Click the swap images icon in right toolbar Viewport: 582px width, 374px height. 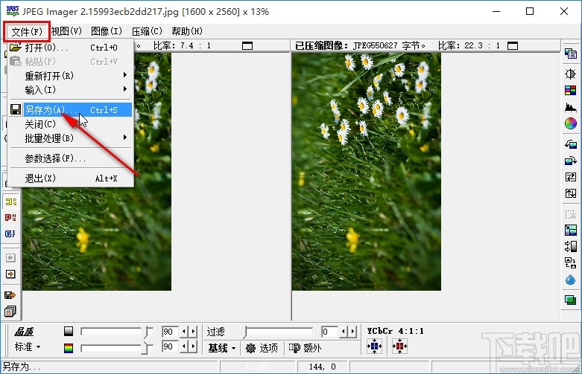tap(571, 262)
